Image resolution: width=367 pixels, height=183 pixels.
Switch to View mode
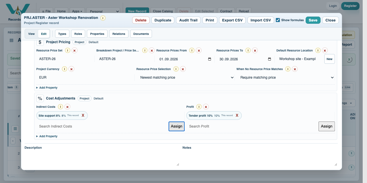(x=32, y=34)
